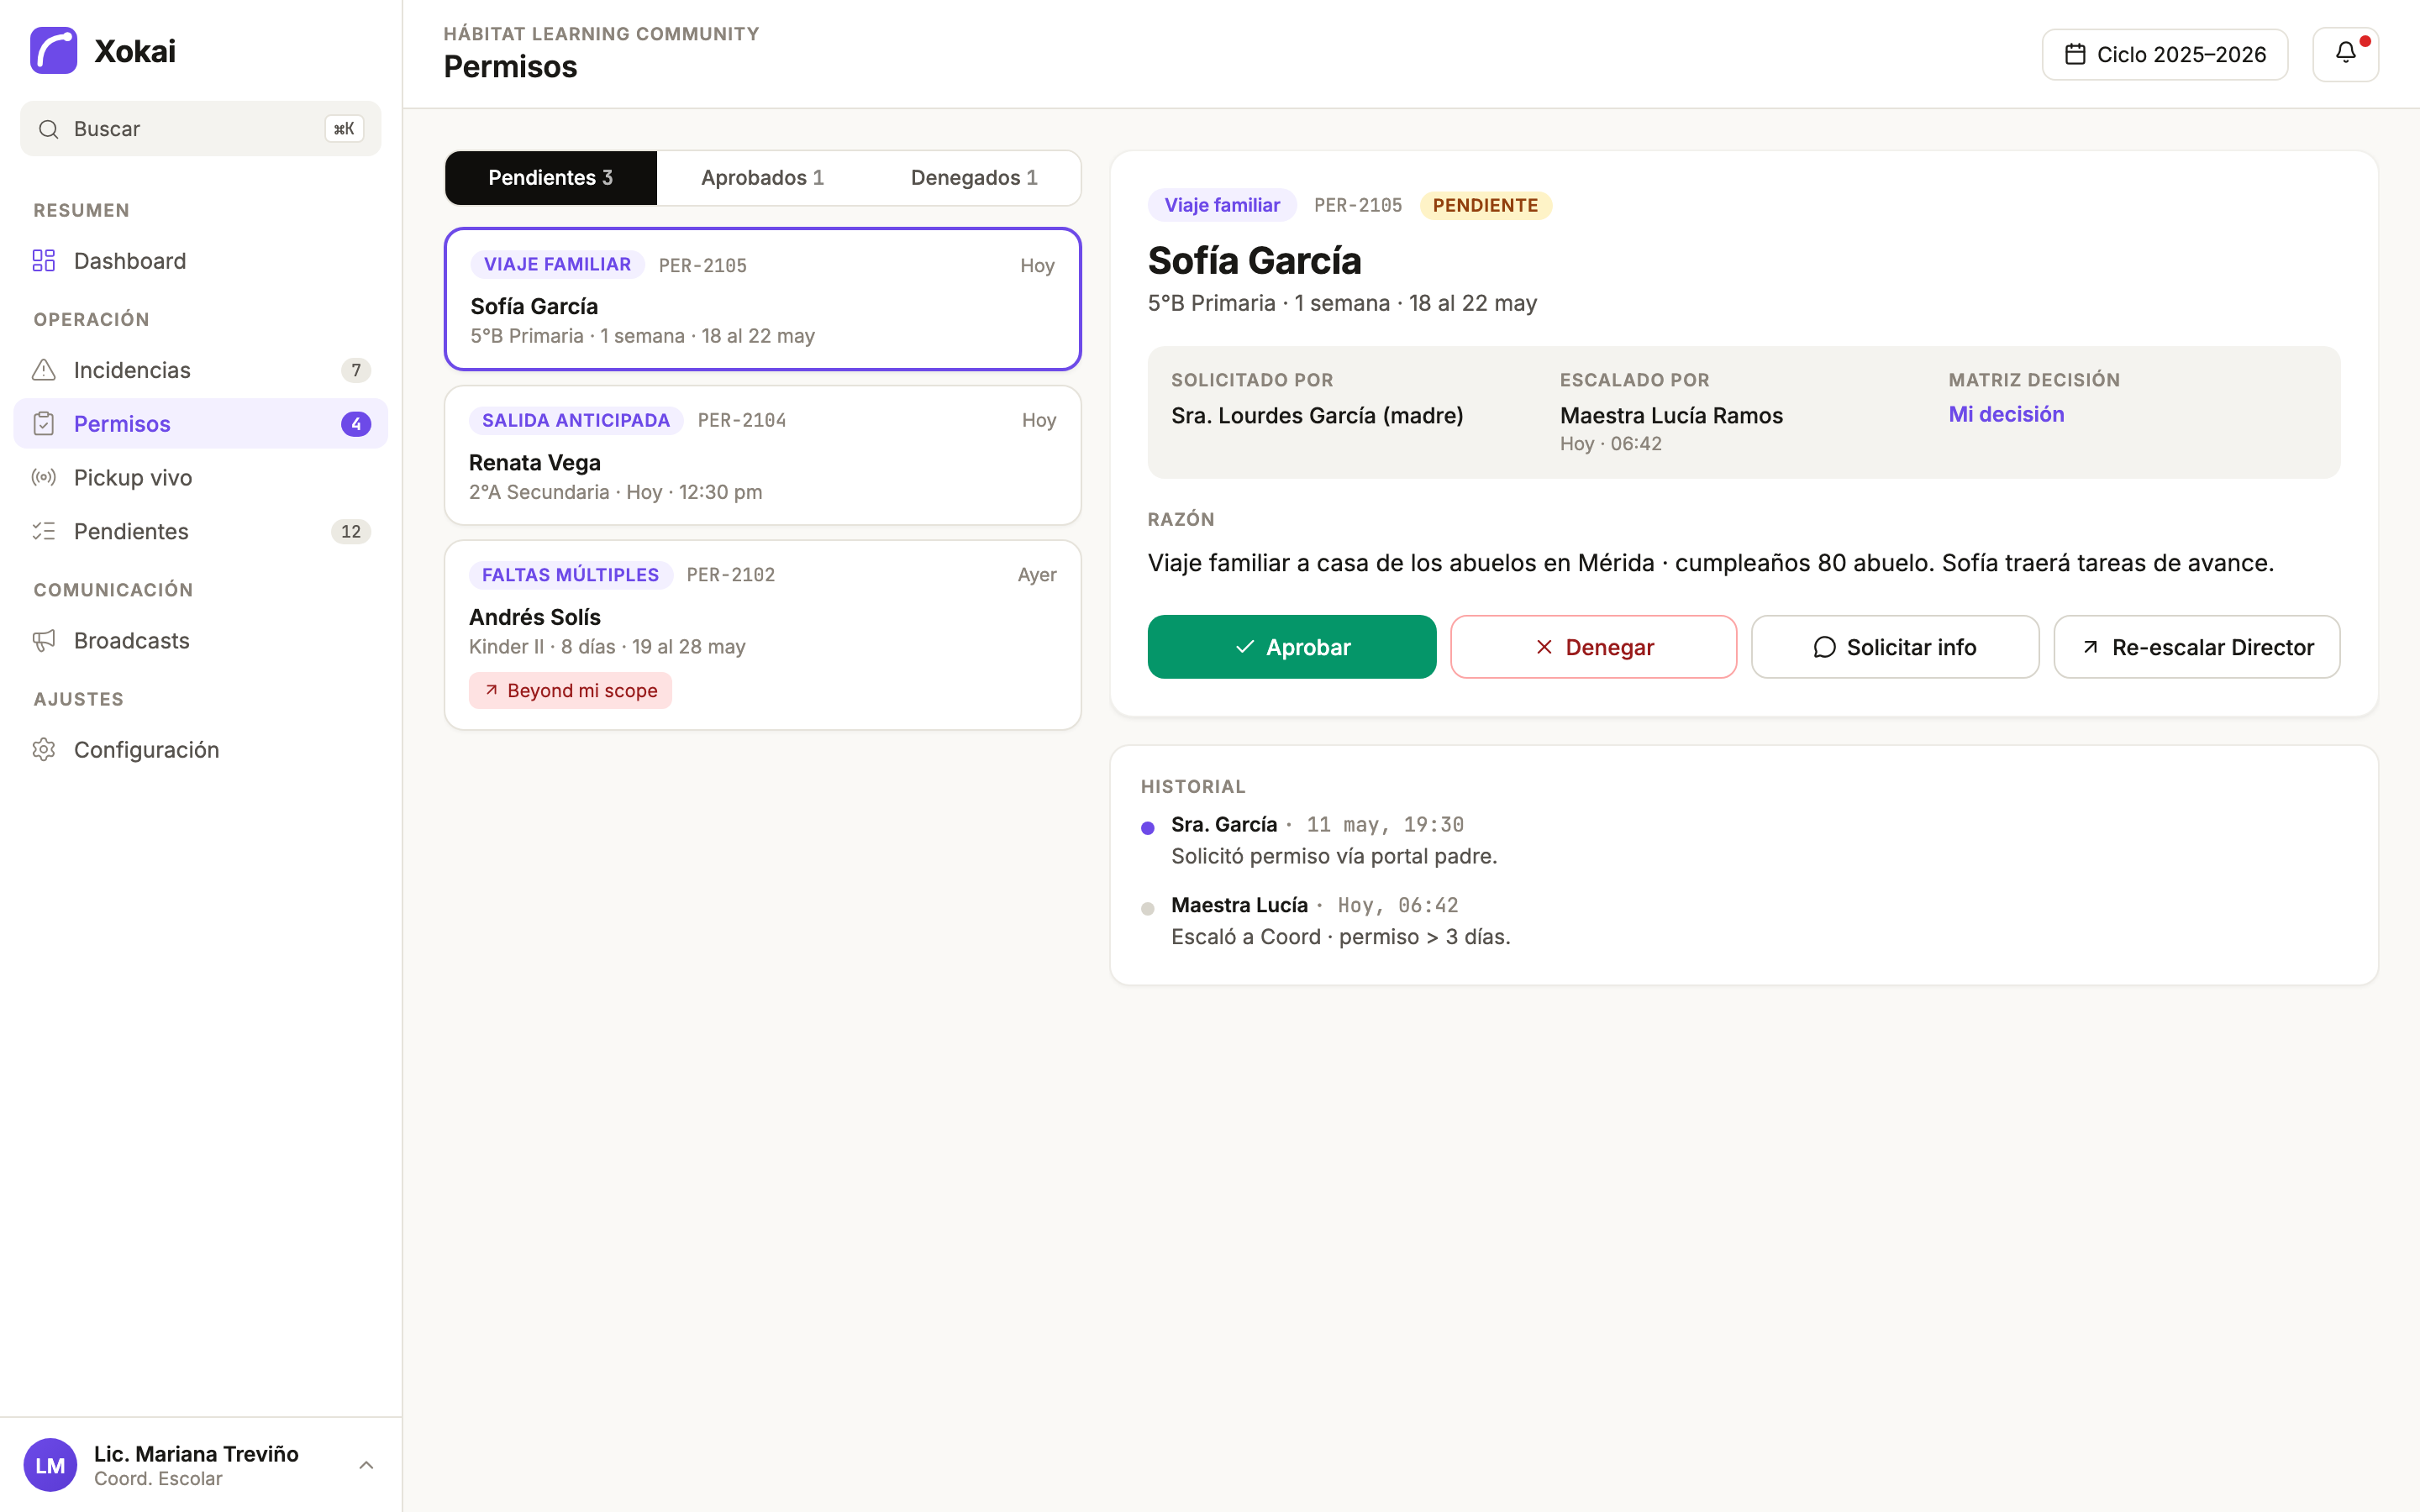Deny the permit with Denegar button
This screenshot has width=2420, height=1512.
pos(1593,647)
